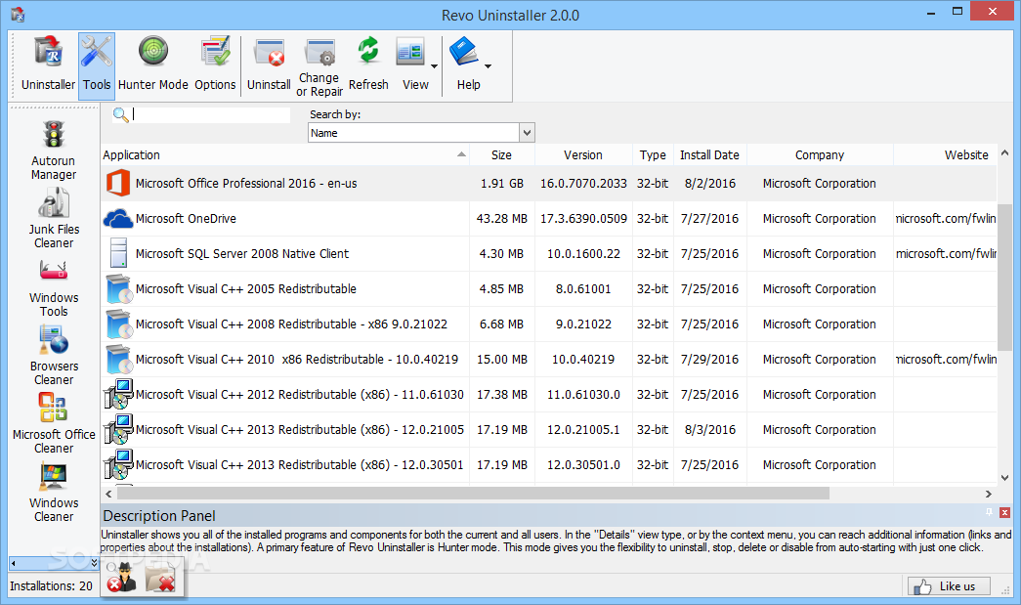
Task: Click the search magnifier icon
Action: click(120, 115)
